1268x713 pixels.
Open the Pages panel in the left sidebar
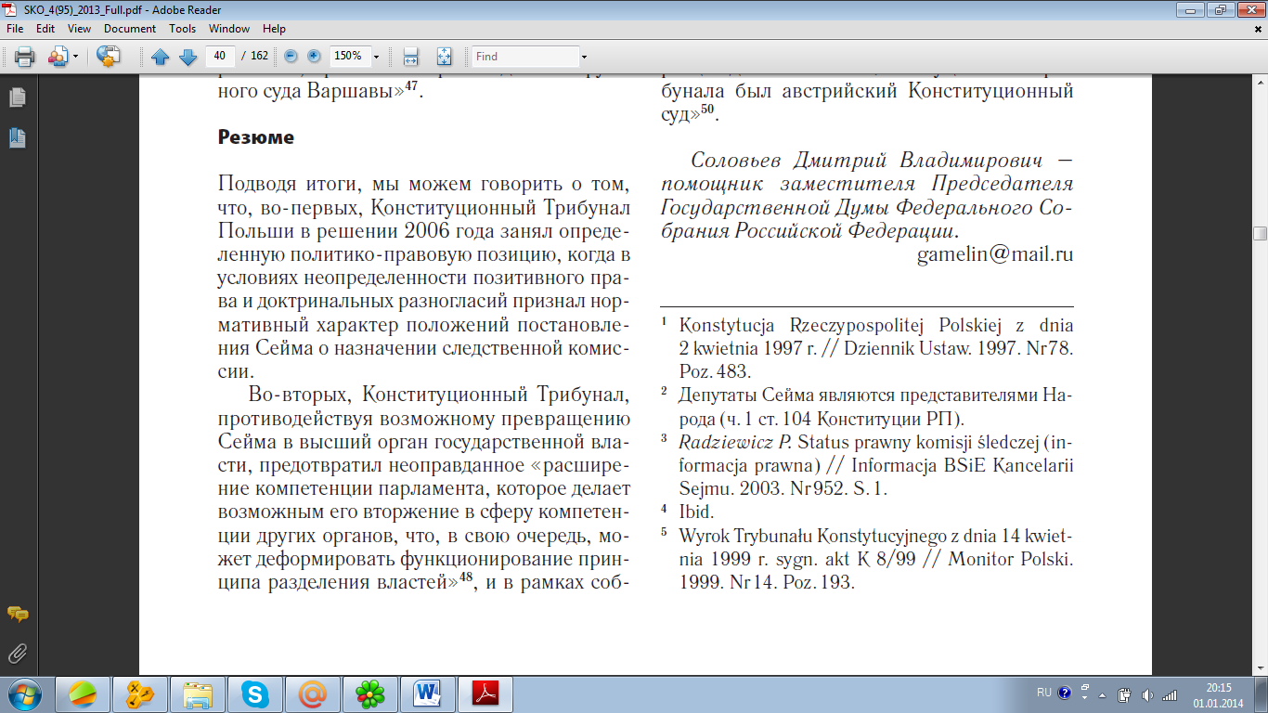point(17,97)
